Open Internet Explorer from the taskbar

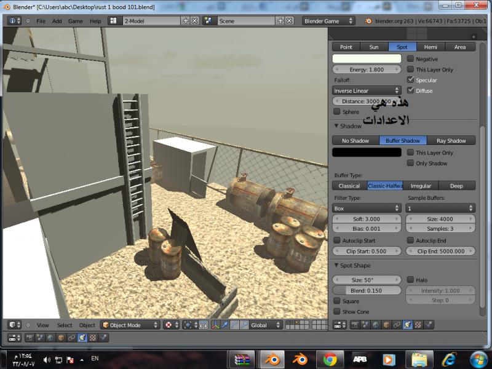pos(450,359)
